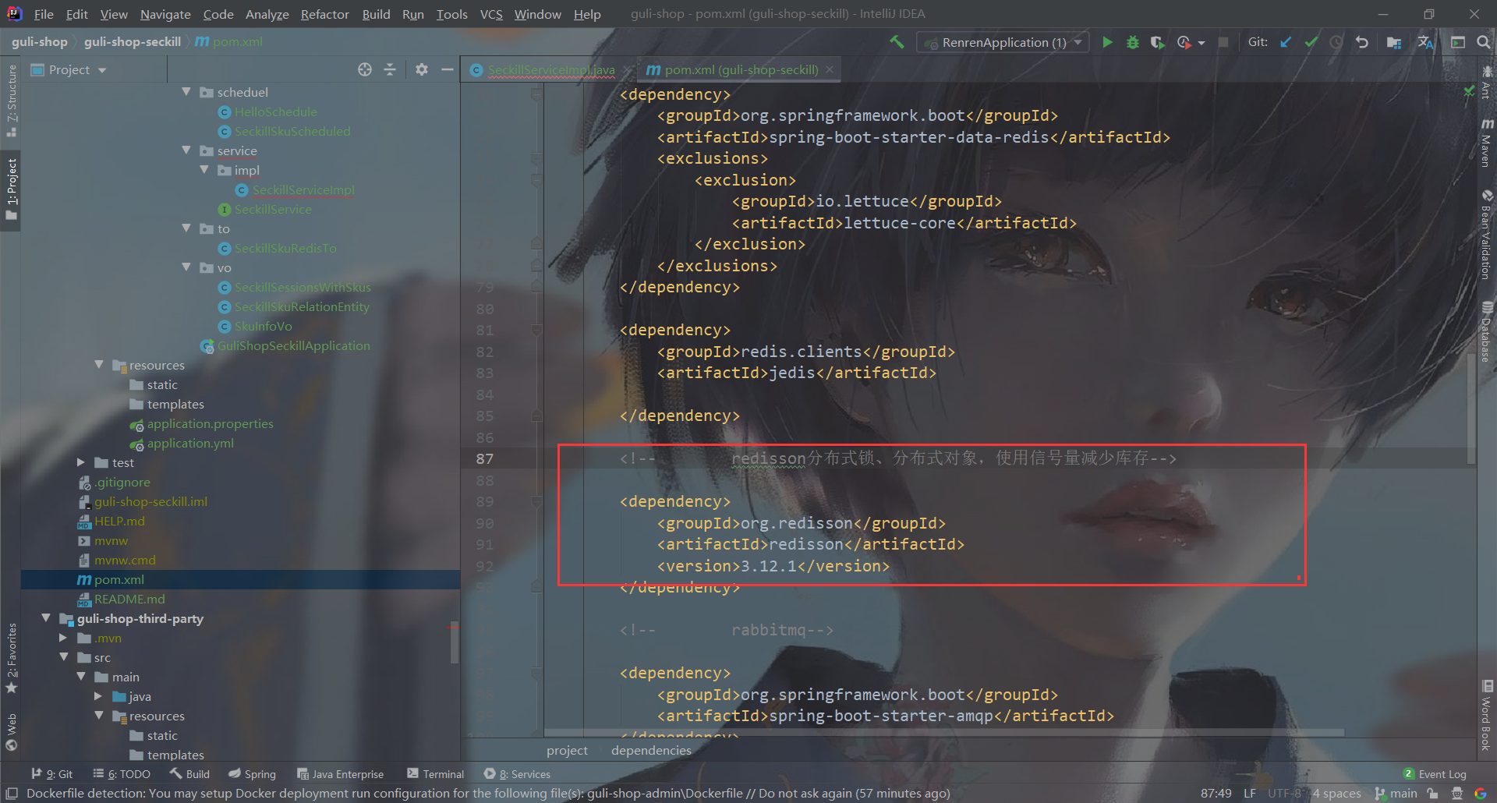Open the Event Log
This screenshot has height=803, width=1497.
tap(1435, 774)
